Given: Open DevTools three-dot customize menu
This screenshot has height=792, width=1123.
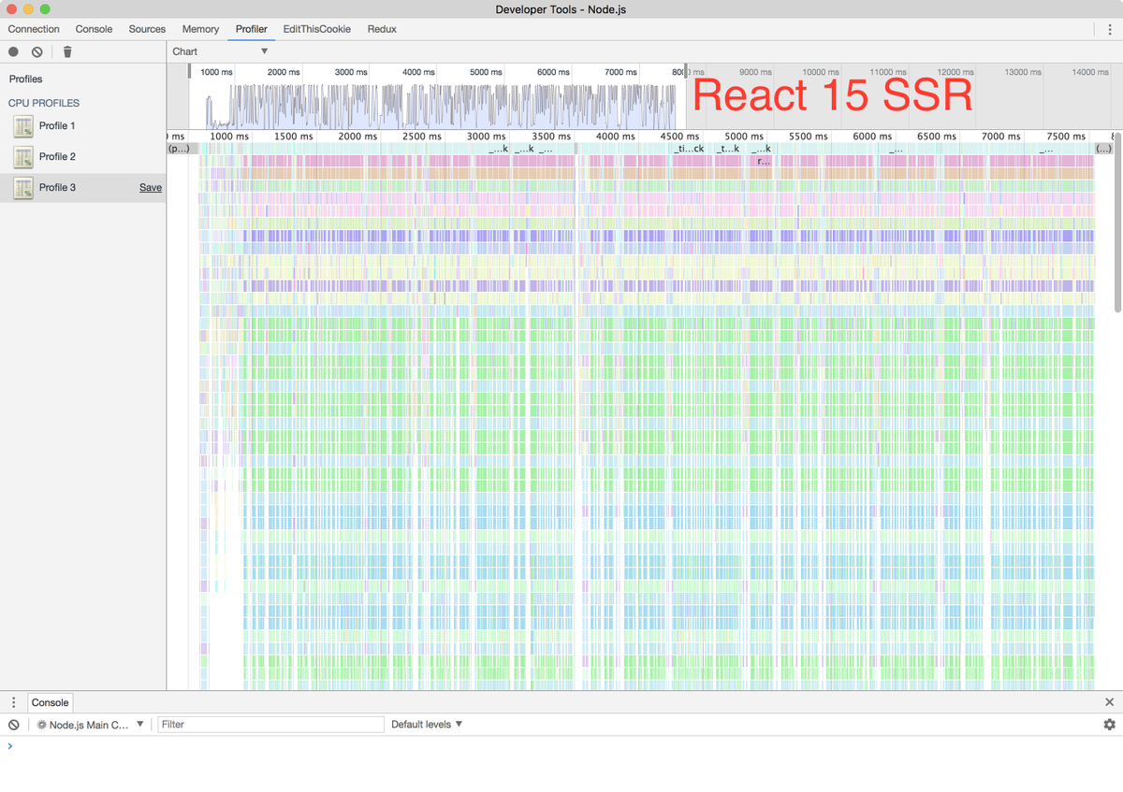Looking at the screenshot, I should tap(1110, 29).
